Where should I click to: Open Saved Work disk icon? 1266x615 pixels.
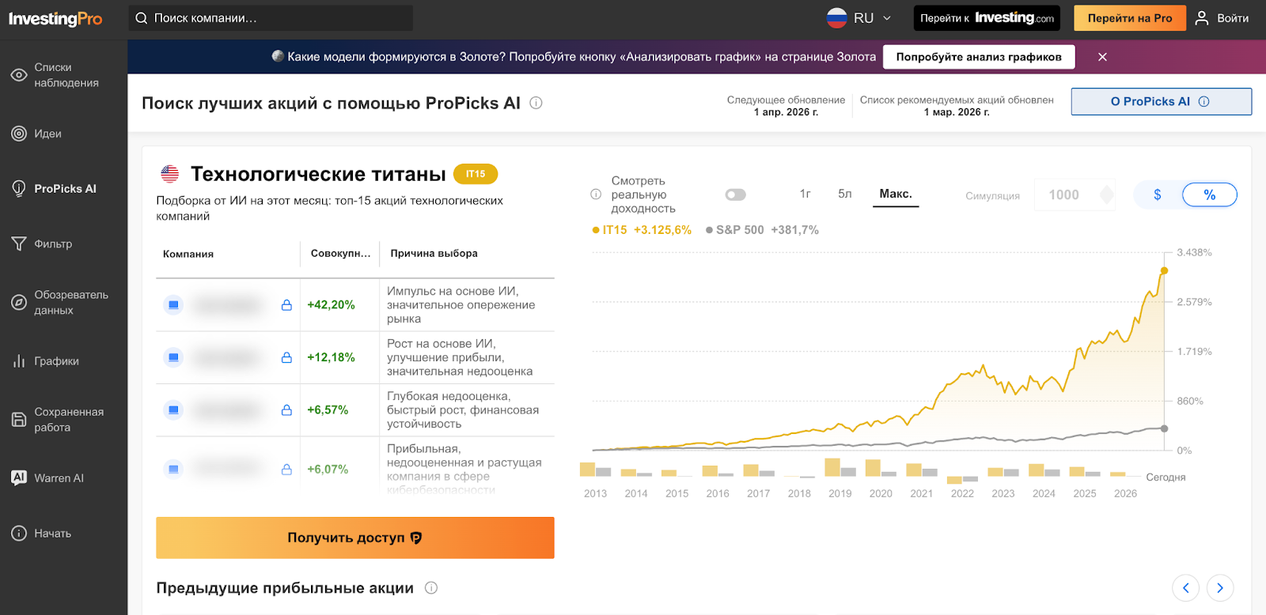point(19,420)
